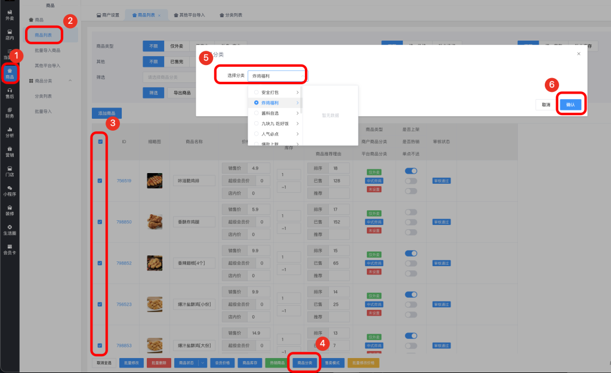Uncheck the checkbox for product 798850
Viewport: 611px width, 373px height.
pyautogui.click(x=100, y=222)
